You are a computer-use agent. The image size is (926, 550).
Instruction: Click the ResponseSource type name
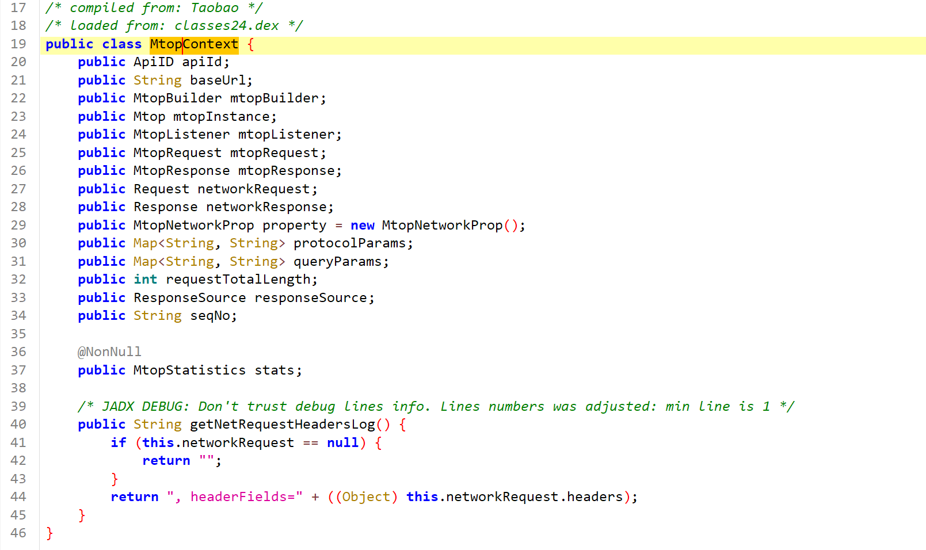click(x=189, y=298)
